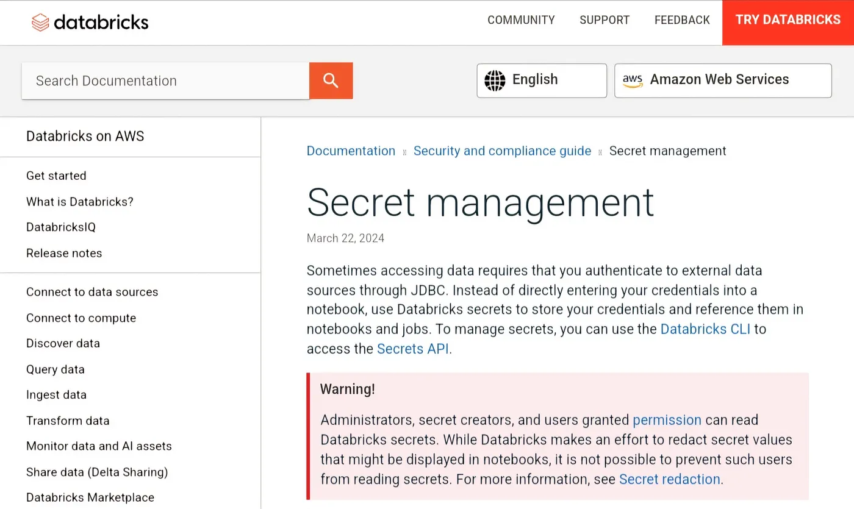Screen dimensions: 854x509
Task: Click the search magnifier icon
Action: (x=331, y=80)
